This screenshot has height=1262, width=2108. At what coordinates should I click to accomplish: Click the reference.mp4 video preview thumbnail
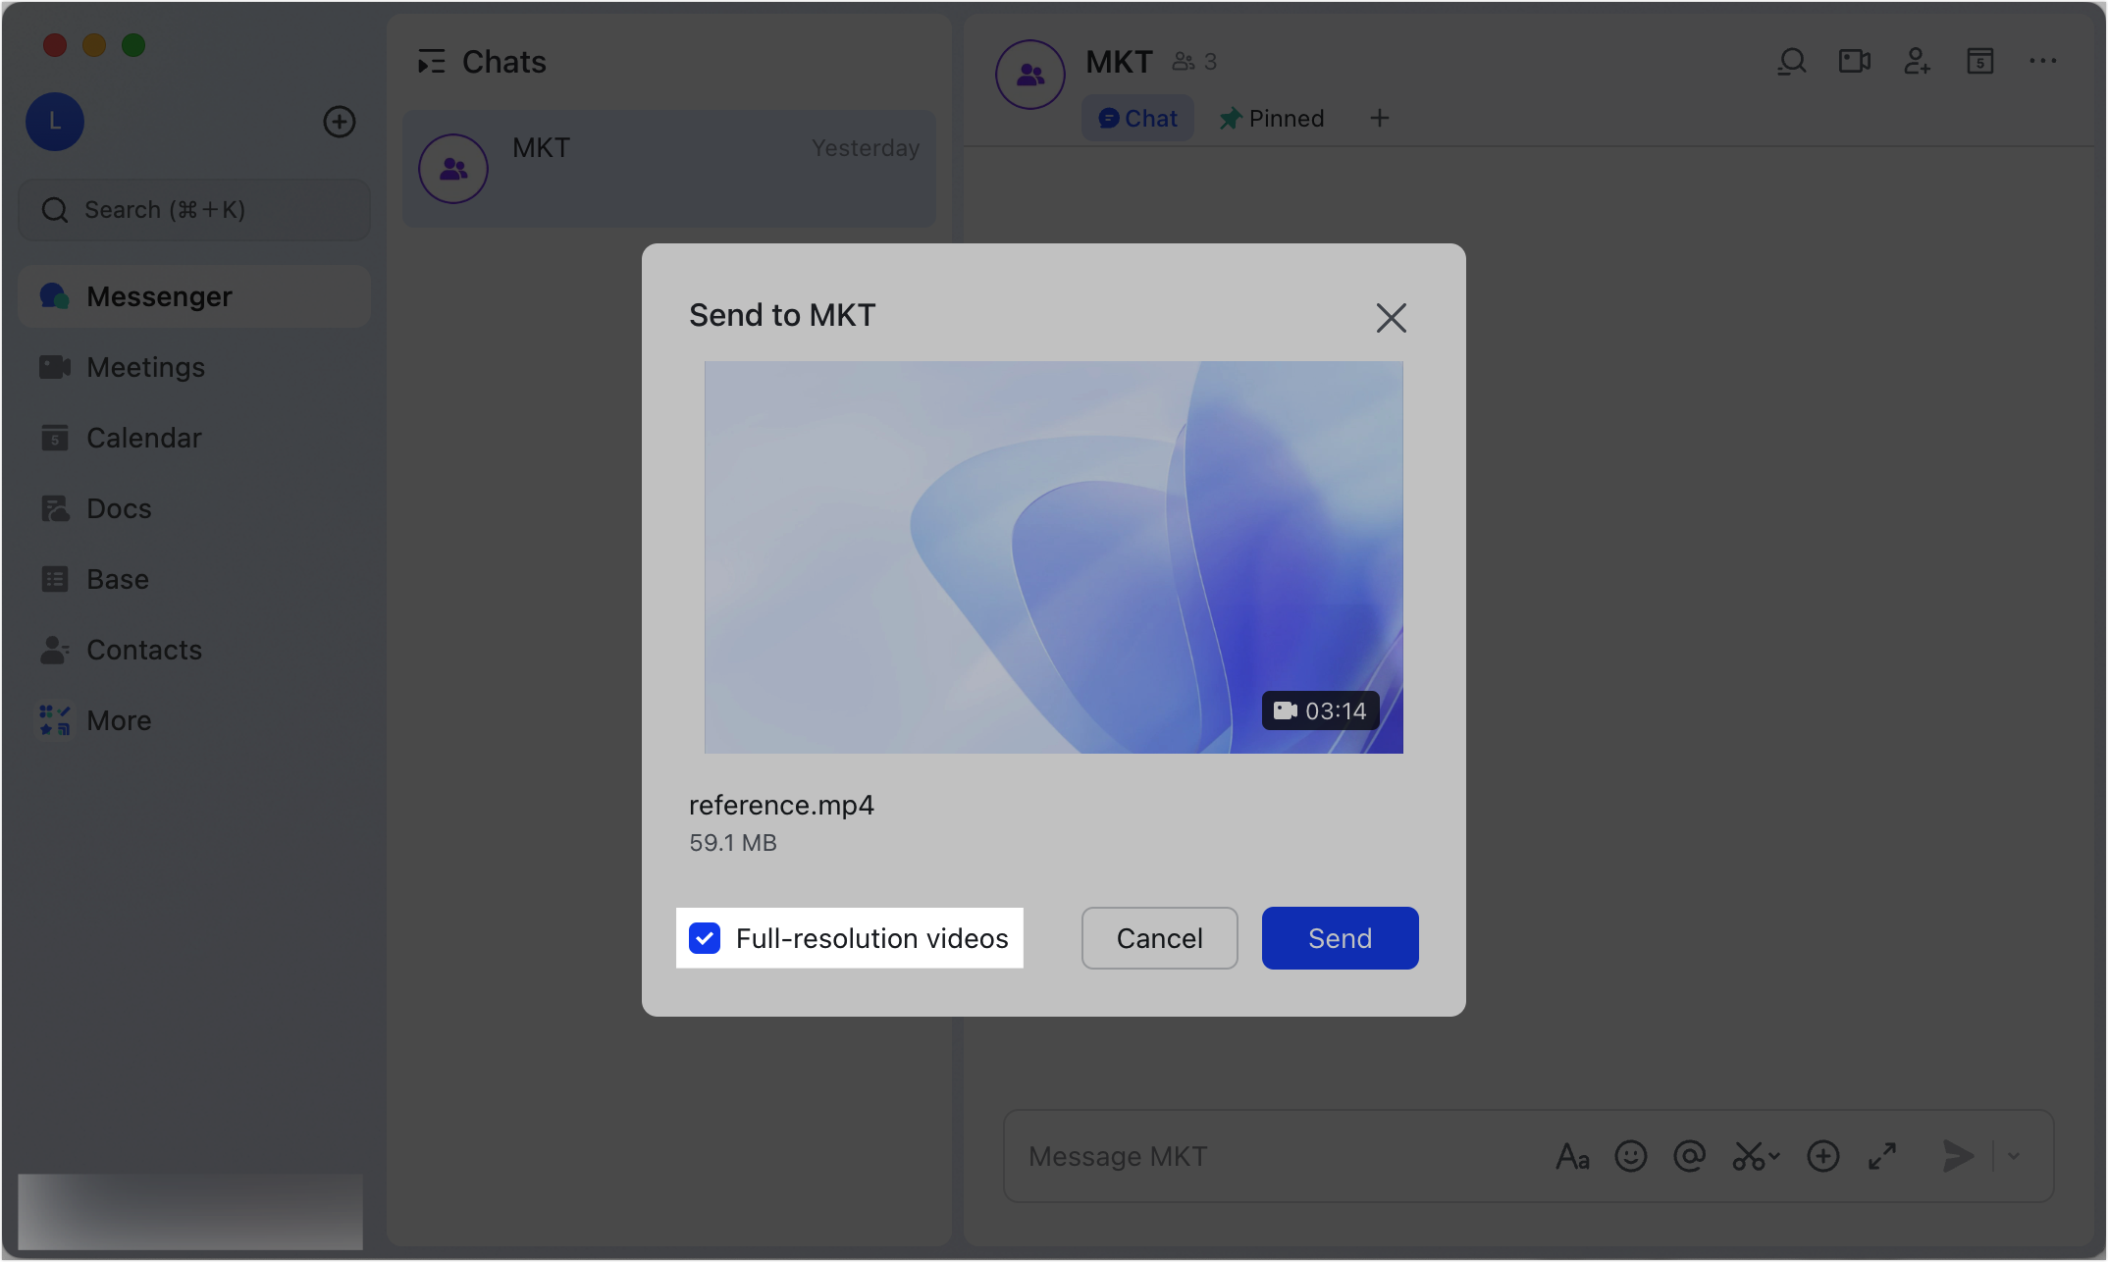point(1053,557)
